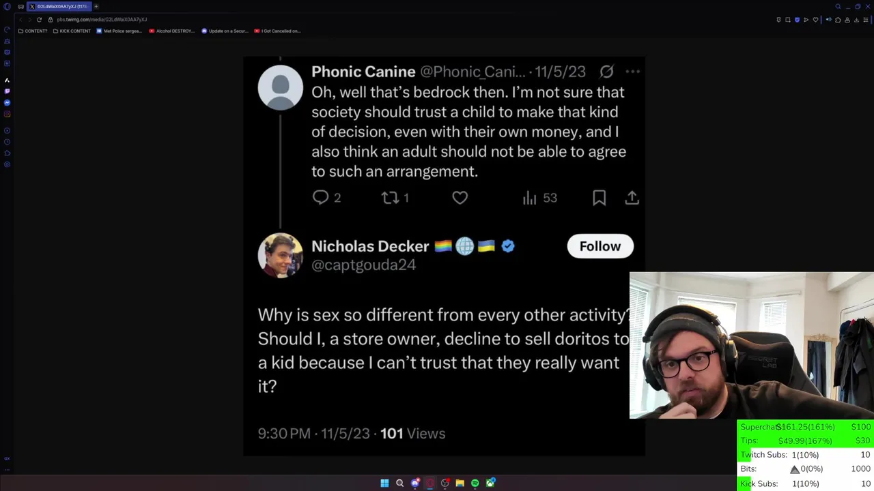The image size is (874, 491).
Task: Like the Phonic Canine tweet with heart icon
Action: (x=460, y=198)
